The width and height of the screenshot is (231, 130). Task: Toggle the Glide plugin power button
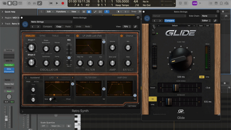[147, 18]
